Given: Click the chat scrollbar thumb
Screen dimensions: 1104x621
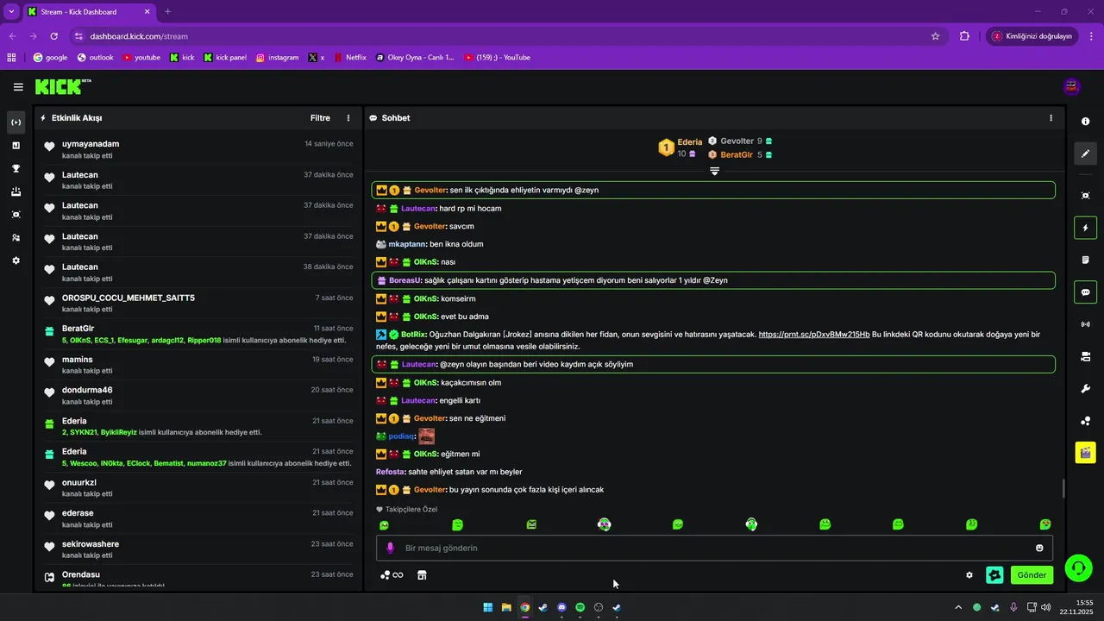Looking at the screenshot, I should click(x=1063, y=488).
